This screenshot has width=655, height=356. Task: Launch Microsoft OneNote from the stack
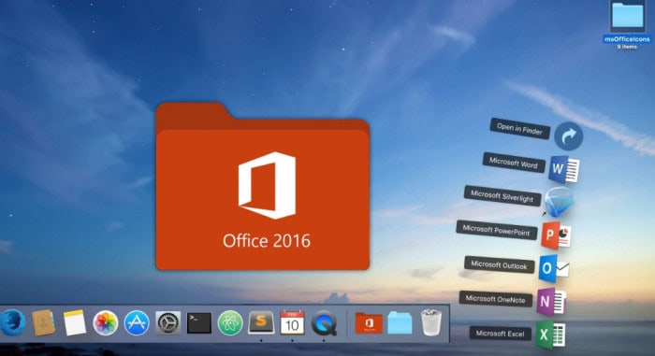tap(551, 301)
